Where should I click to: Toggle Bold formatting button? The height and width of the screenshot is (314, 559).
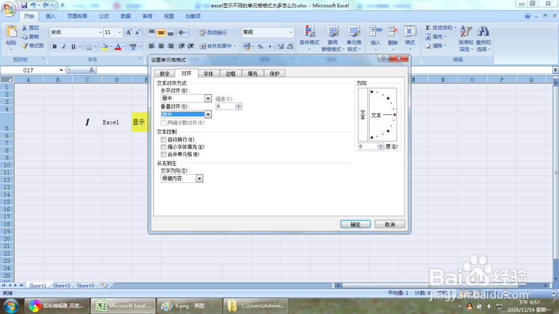[55, 46]
